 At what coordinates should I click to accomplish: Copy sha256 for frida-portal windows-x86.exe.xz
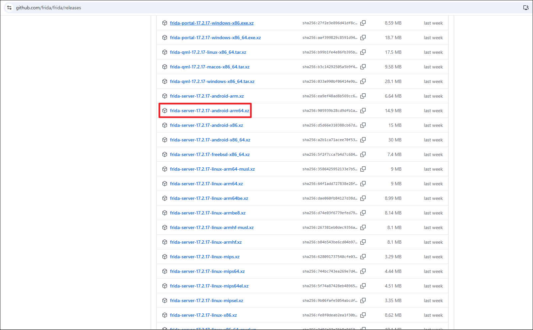pos(363,23)
